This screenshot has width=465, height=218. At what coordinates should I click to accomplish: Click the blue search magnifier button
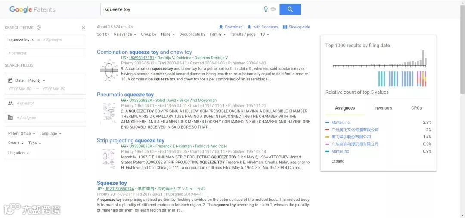tap(290, 9)
